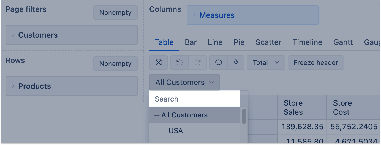Click the undo arrow icon

(x=179, y=63)
